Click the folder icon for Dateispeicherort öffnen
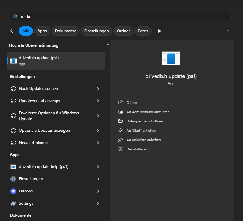Image resolution: width=243 pixels, height=221 pixels. (120, 121)
